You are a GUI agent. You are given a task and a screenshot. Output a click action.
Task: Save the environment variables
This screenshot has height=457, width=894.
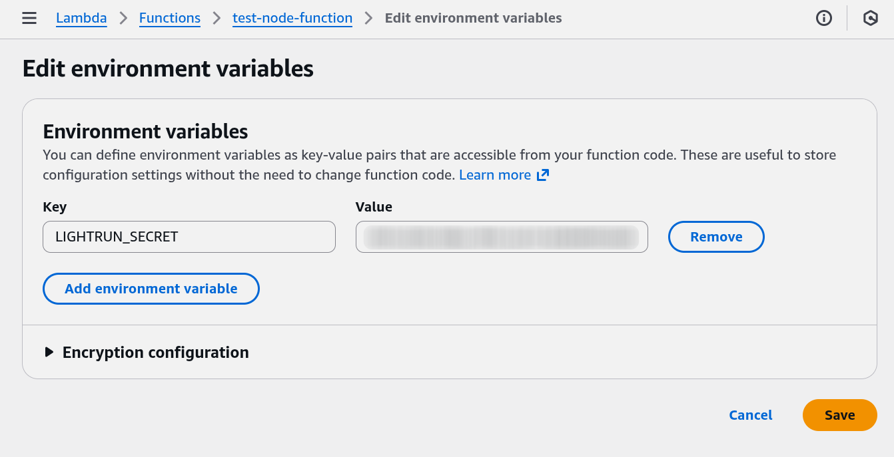839,415
